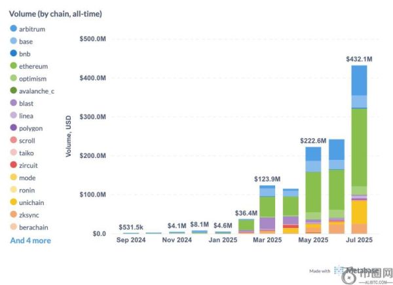Click the scroll legend dot
This screenshot has width=393, height=285.
tap(14, 141)
